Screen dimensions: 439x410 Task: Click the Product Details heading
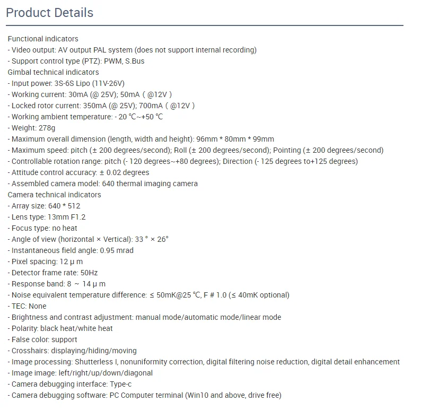click(49, 13)
